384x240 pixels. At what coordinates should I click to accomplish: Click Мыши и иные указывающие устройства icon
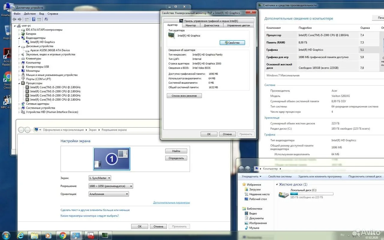click(23, 75)
